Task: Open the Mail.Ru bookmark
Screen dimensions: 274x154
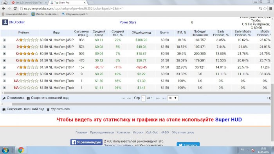Action: click(45, 14)
